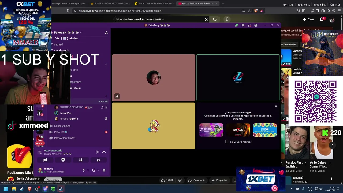Switch to Vulcan Case CS2 tab
Viewport: 343px width, 193px height.
coord(154,3)
